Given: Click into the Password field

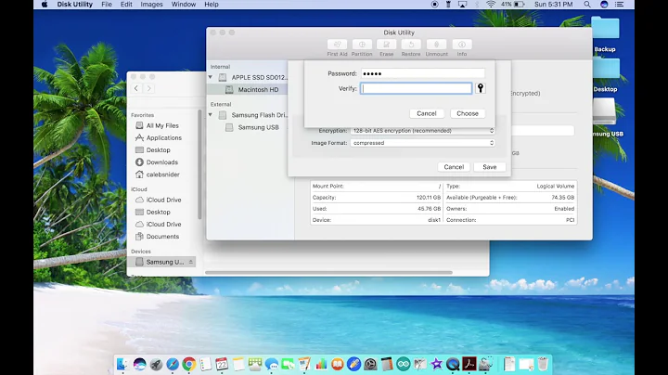Looking at the screenshot, I should (423, 73).
